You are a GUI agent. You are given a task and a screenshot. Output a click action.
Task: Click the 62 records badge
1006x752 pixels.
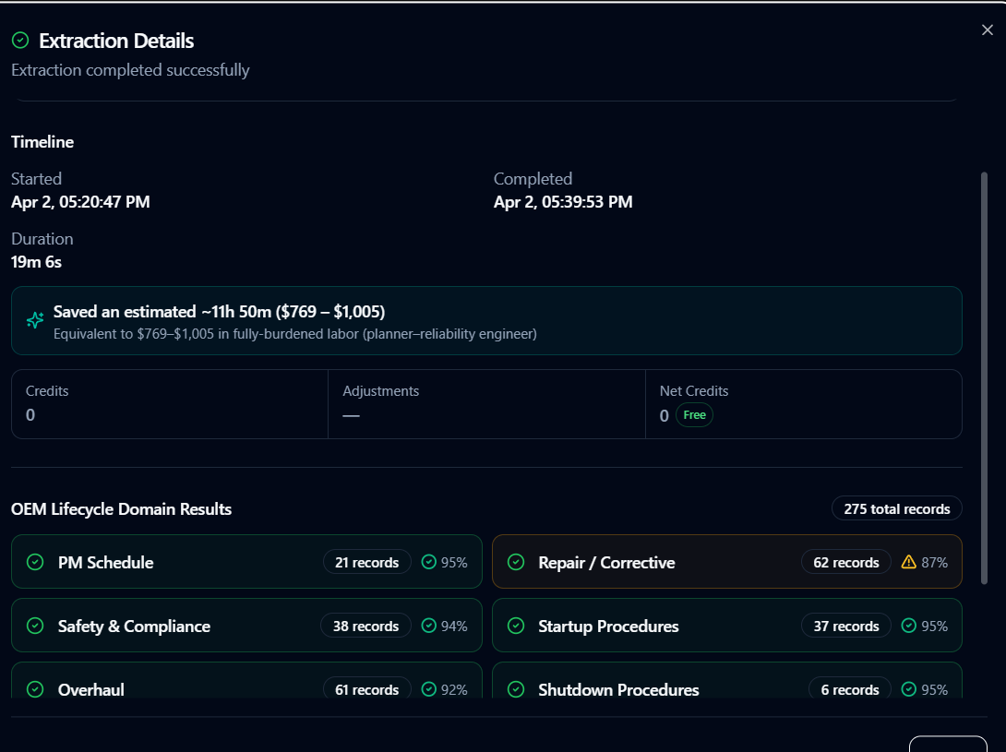[846, 562]
